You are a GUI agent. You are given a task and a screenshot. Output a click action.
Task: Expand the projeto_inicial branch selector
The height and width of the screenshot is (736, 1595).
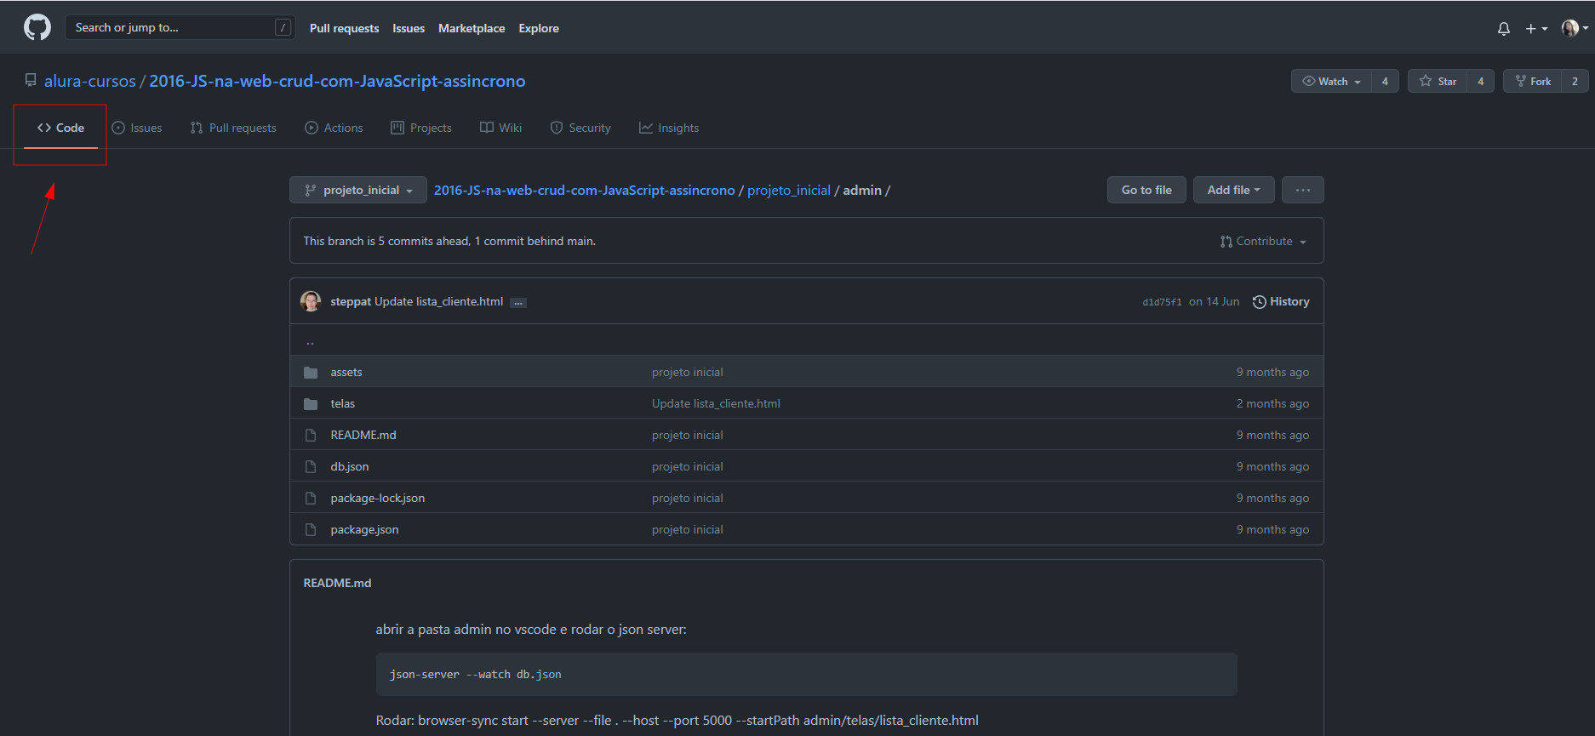358,190
